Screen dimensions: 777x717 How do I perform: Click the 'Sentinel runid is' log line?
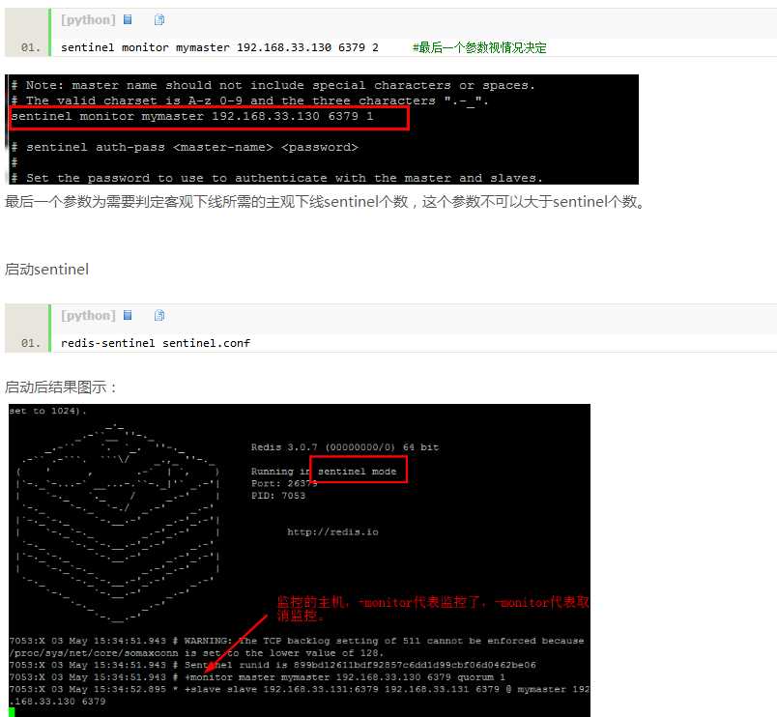pyautogui.click(x=273, y=665)
